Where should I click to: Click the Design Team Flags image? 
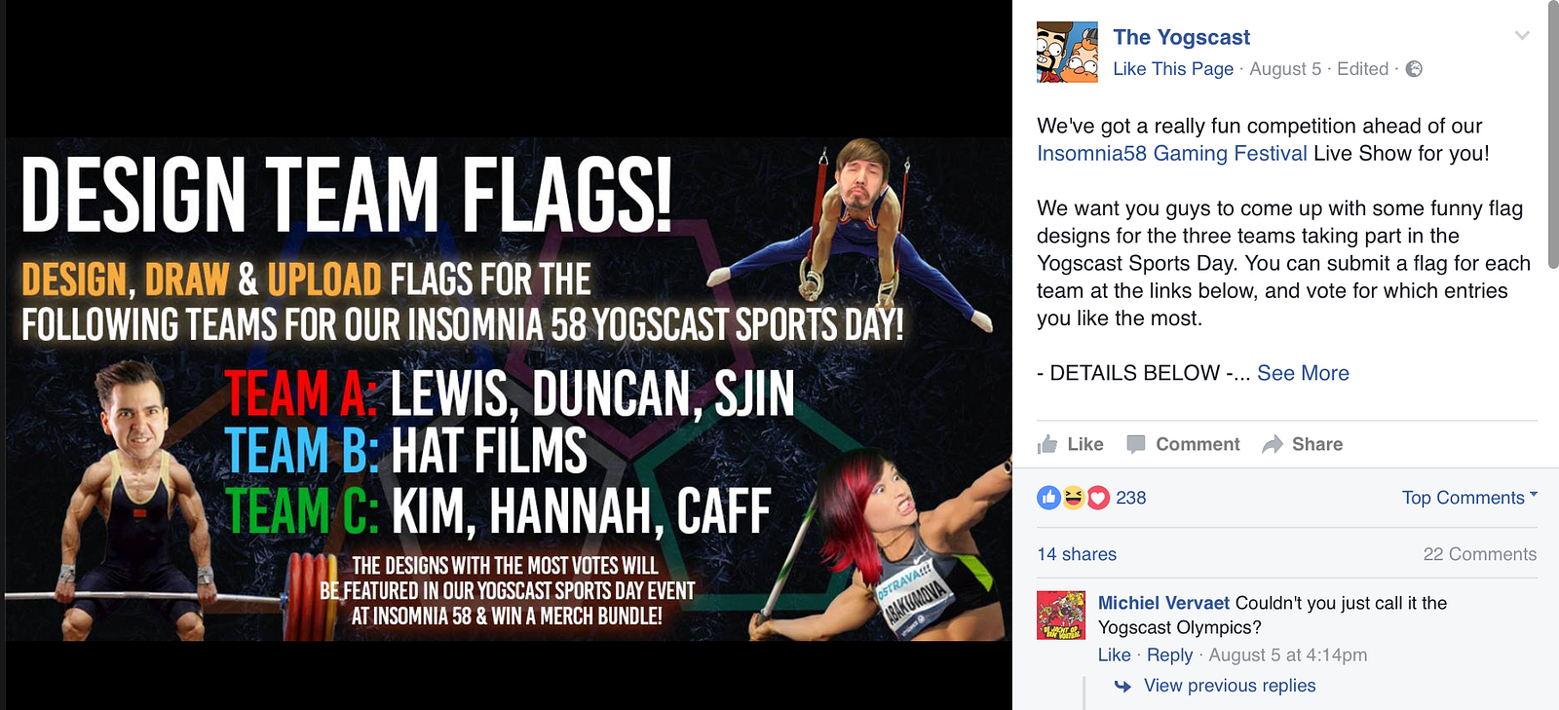[x=508, y=389]
